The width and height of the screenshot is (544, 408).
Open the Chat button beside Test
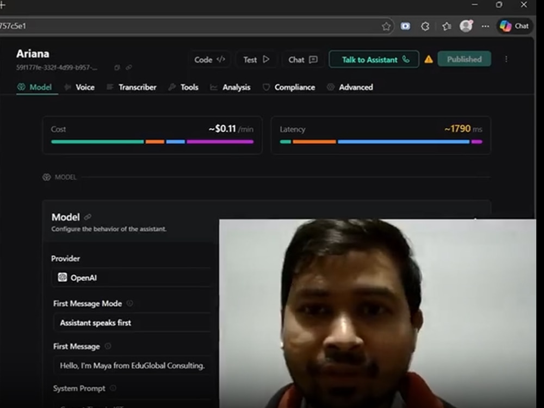pos(302,60)
